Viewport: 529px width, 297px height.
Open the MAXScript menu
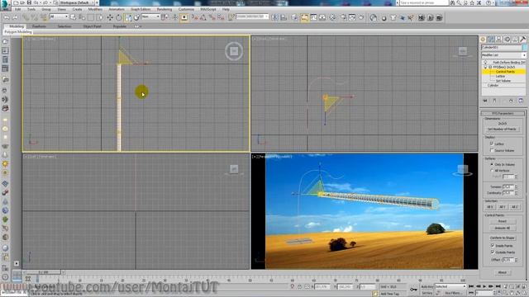coord(208,9)
